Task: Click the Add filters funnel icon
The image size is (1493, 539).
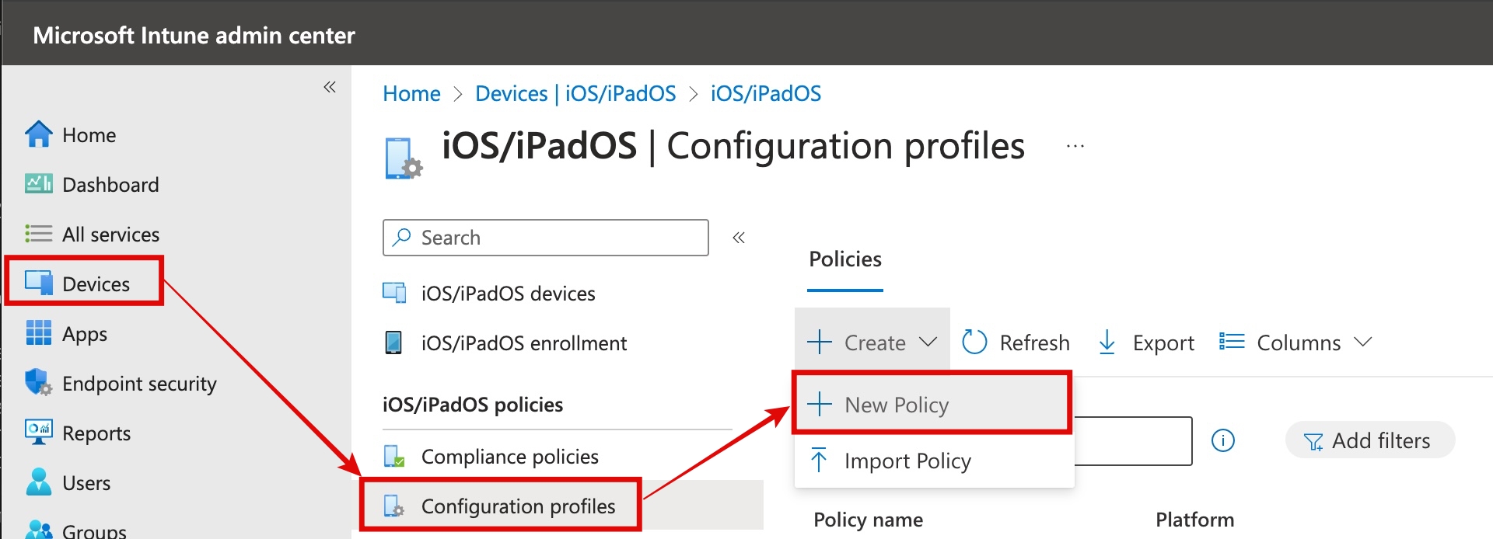Action: point(1313,442)
